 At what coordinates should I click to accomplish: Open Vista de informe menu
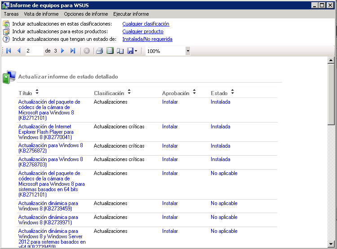(41, 14)
